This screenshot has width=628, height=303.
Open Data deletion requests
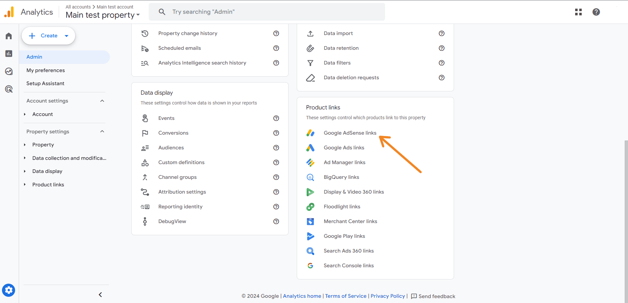tap(351, 78)
